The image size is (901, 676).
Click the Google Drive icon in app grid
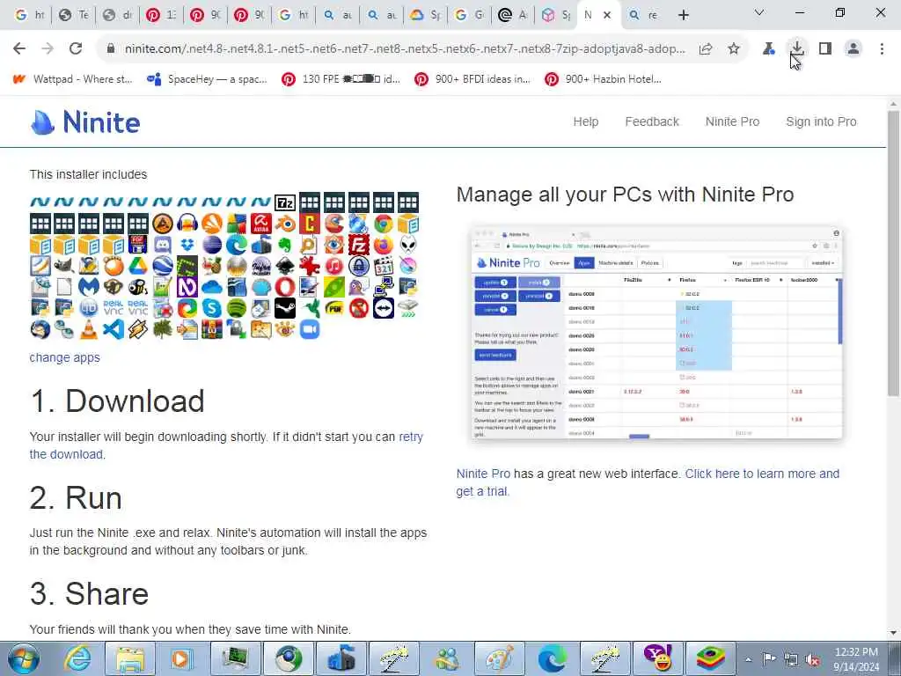[x=138, y=266]
